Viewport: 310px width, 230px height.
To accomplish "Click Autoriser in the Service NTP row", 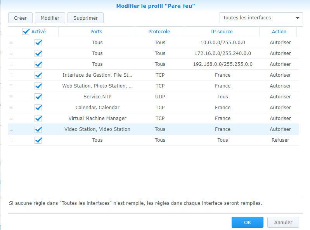I will 280,97.
